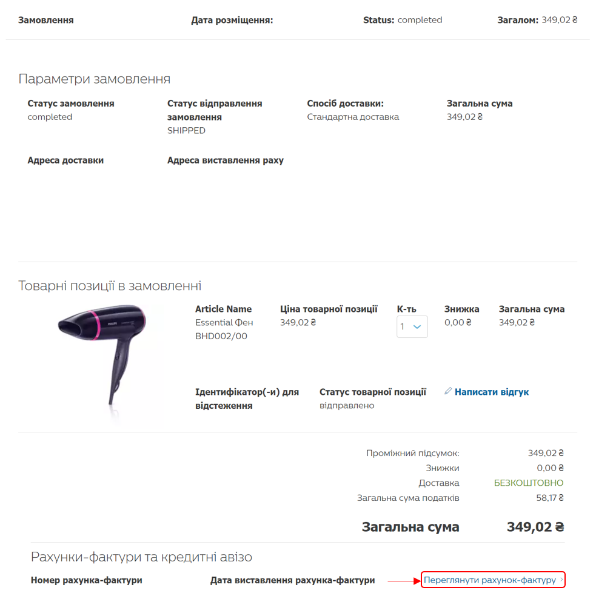Click Status: completed in the top bar
Screen dimensions: 596x602
click(x=403, y=20)
